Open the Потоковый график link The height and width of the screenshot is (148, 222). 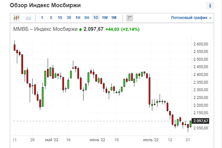[x=191, y=18]
